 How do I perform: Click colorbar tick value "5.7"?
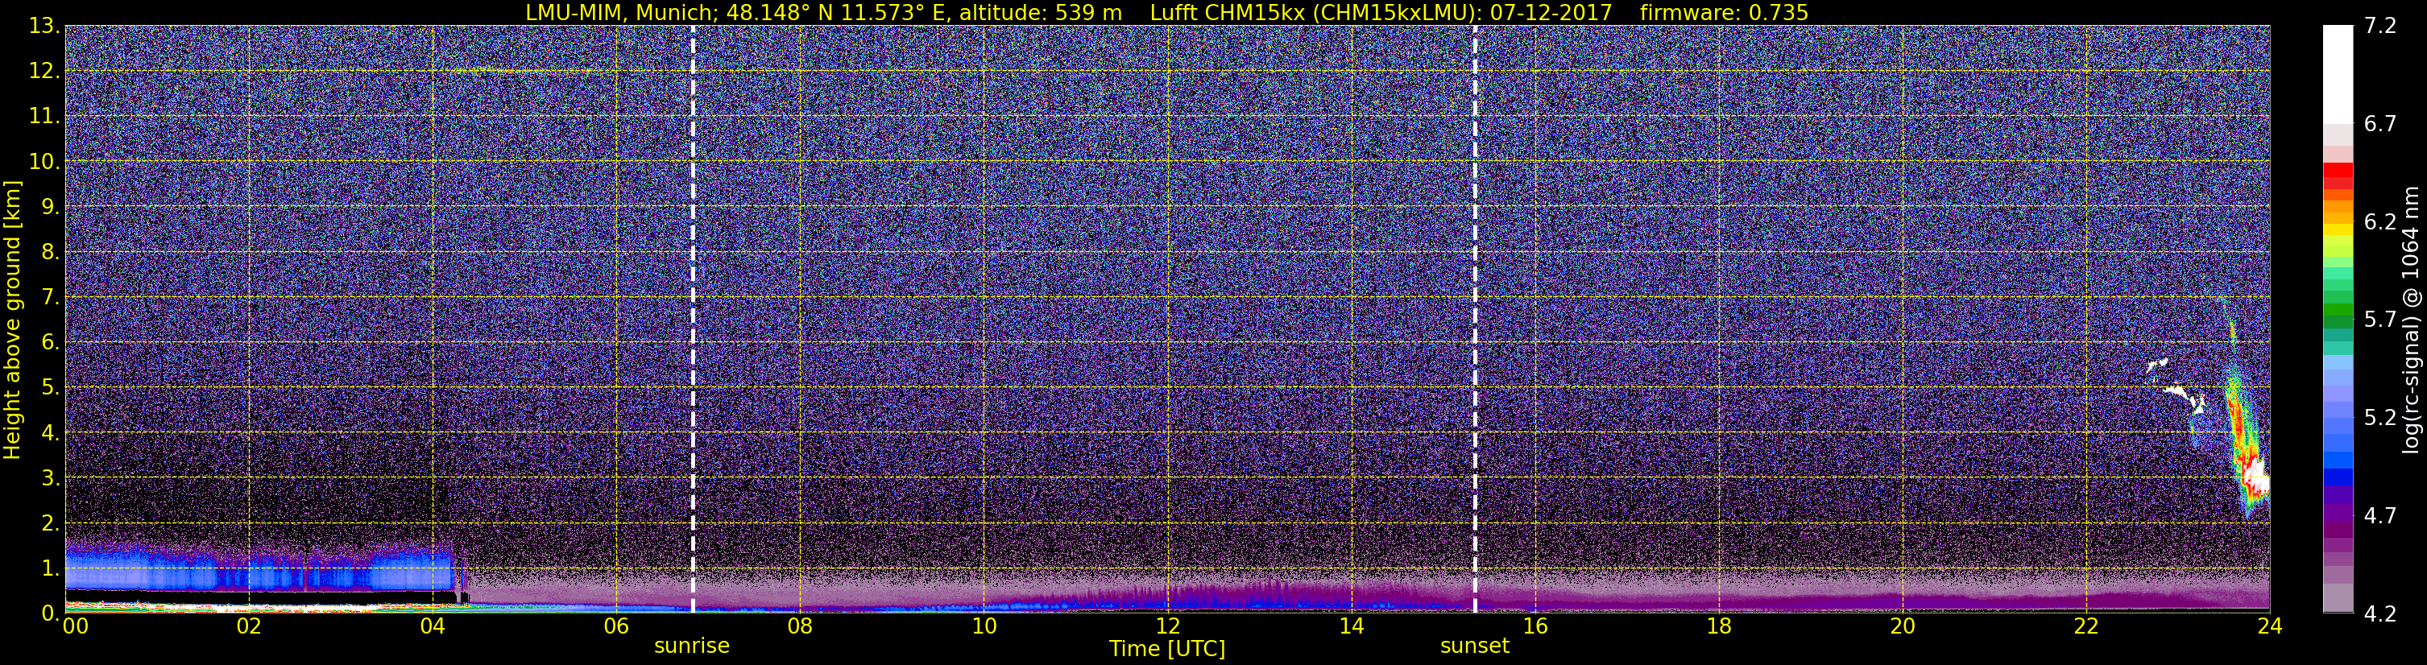[2380, 320]
